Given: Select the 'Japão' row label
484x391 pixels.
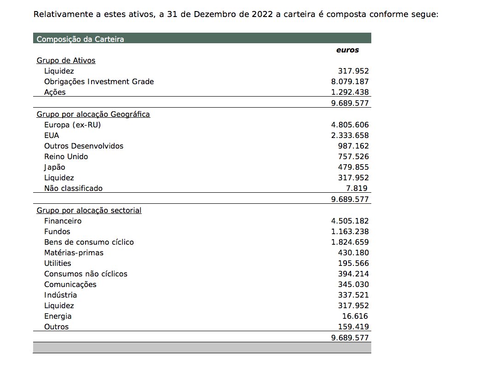Looking at the screenshot, I should click(x=55, y=167).
